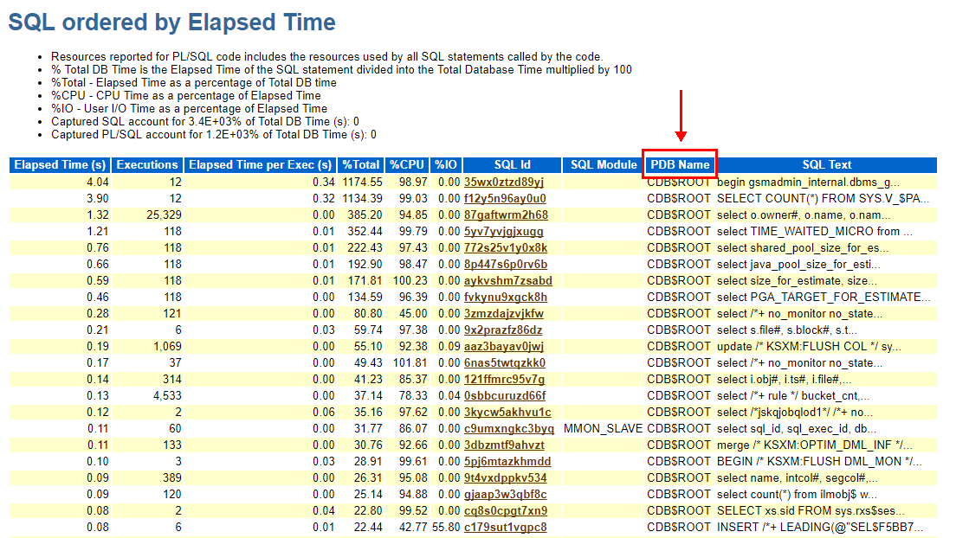The width and height of the screenshot is (969, 538).
Task: Select the 4.04 elapsed time value
Action: point(98,182)
